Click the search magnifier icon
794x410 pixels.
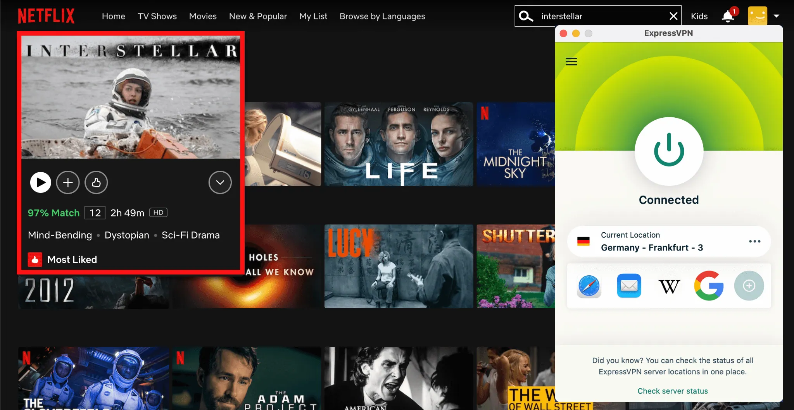[x=526, y=16]
